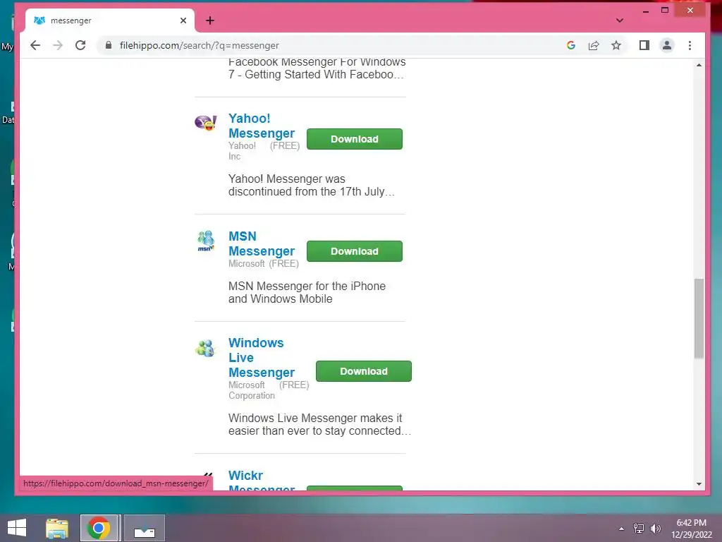Download Windows Live Messenger

(x=364, y=371)
